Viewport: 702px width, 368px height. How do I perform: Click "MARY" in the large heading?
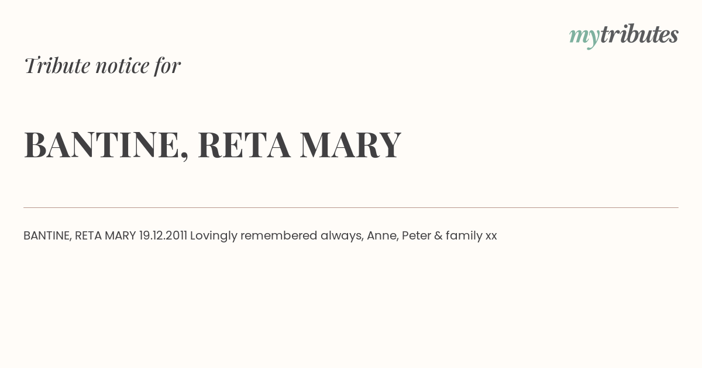coord(350,145)
